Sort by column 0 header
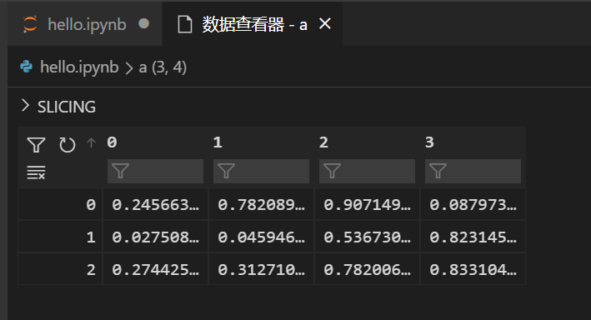The width and height of the screenshot is (591, 320). click(112, 142)
